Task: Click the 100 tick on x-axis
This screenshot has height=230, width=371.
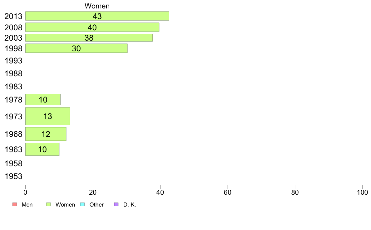Action: (x=362, y=192)
